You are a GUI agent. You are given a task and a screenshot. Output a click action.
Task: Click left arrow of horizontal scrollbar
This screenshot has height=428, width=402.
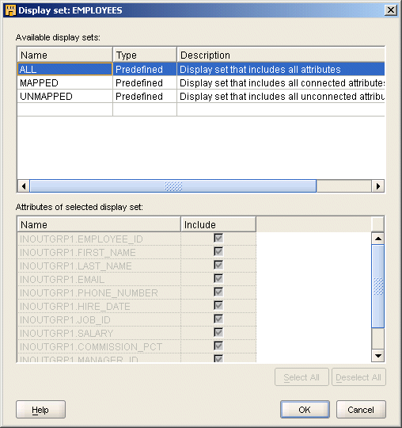24,186
